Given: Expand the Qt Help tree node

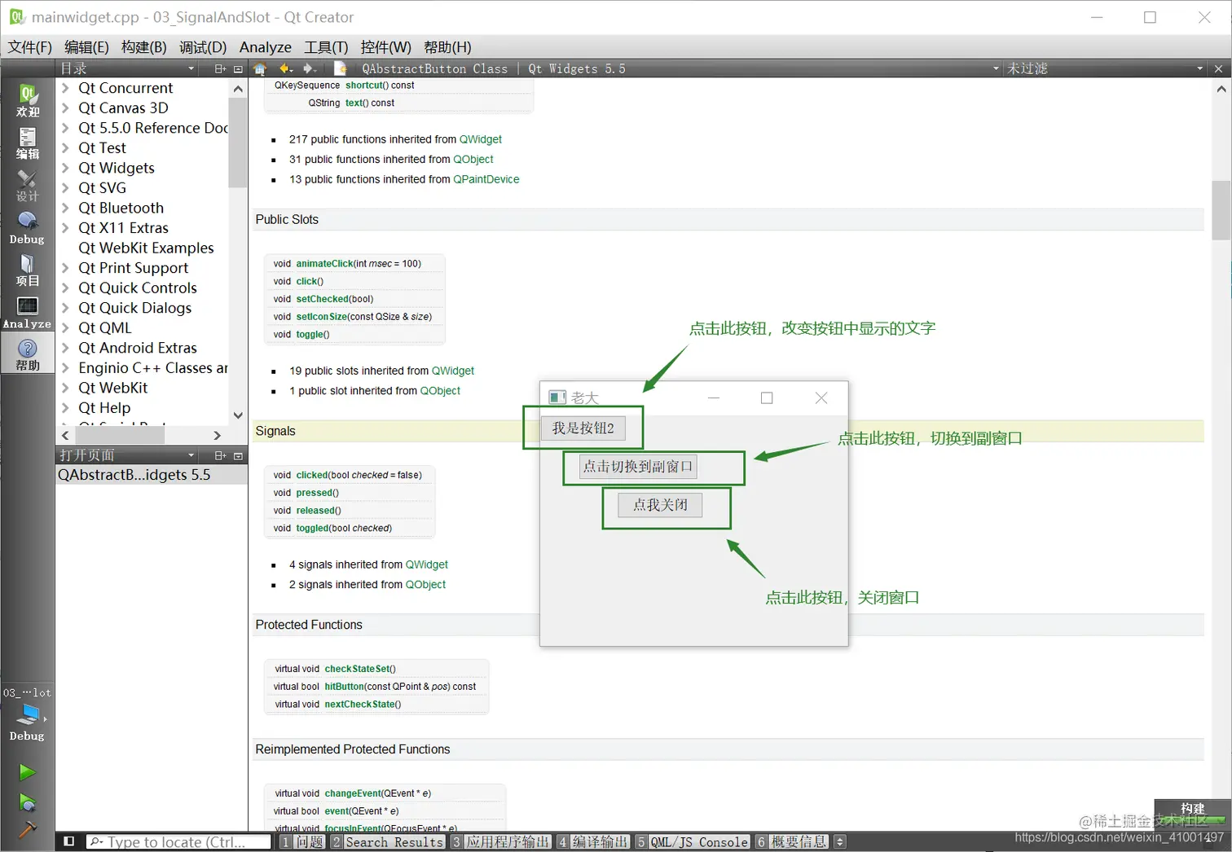Looking at the screenshot, I should point(65,407).
